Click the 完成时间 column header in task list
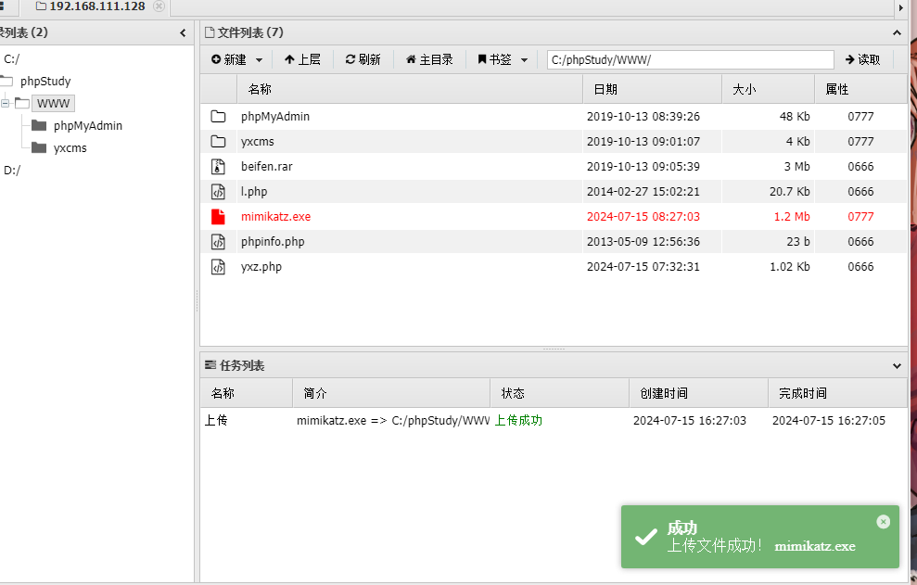The width and height of the screenshot is (917, 585). coord(837,393)
